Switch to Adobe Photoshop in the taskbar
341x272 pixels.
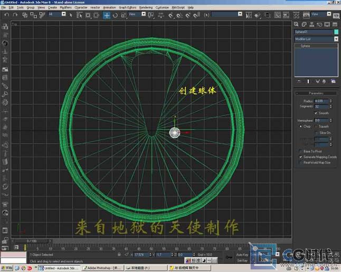102,268
